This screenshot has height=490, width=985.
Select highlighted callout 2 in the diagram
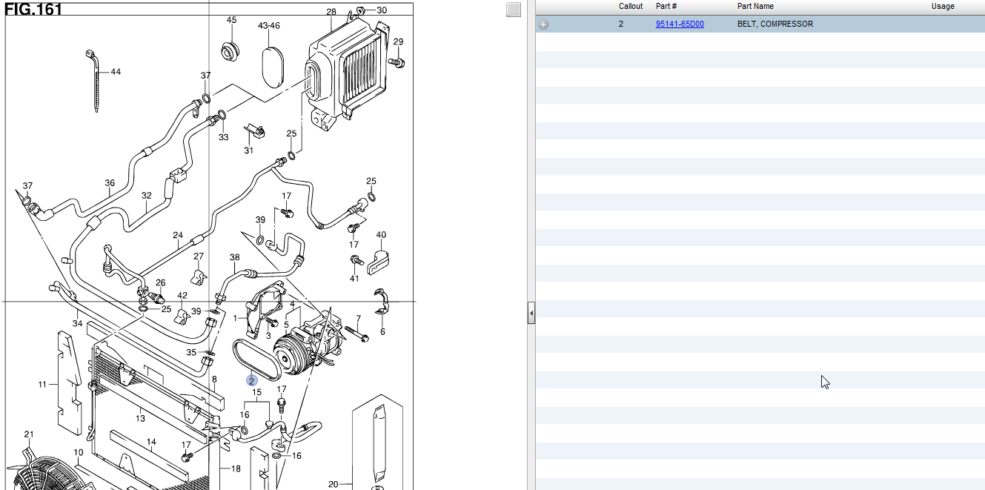(252, 381)
